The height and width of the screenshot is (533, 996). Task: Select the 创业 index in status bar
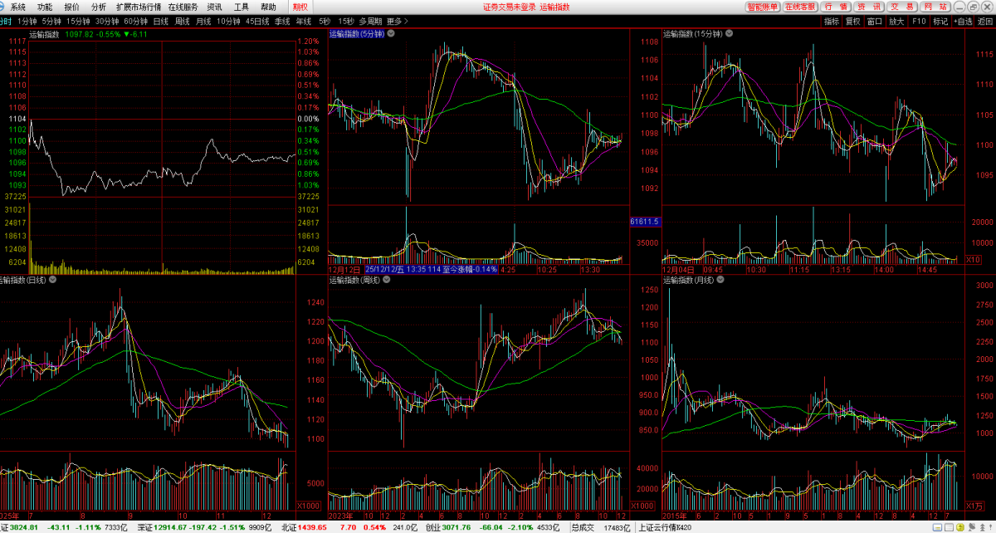coord(433,527)
